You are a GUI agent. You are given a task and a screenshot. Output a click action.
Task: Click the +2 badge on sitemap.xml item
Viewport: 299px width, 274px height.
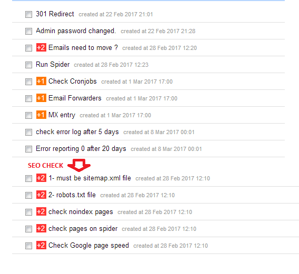[x=41, y=178]
